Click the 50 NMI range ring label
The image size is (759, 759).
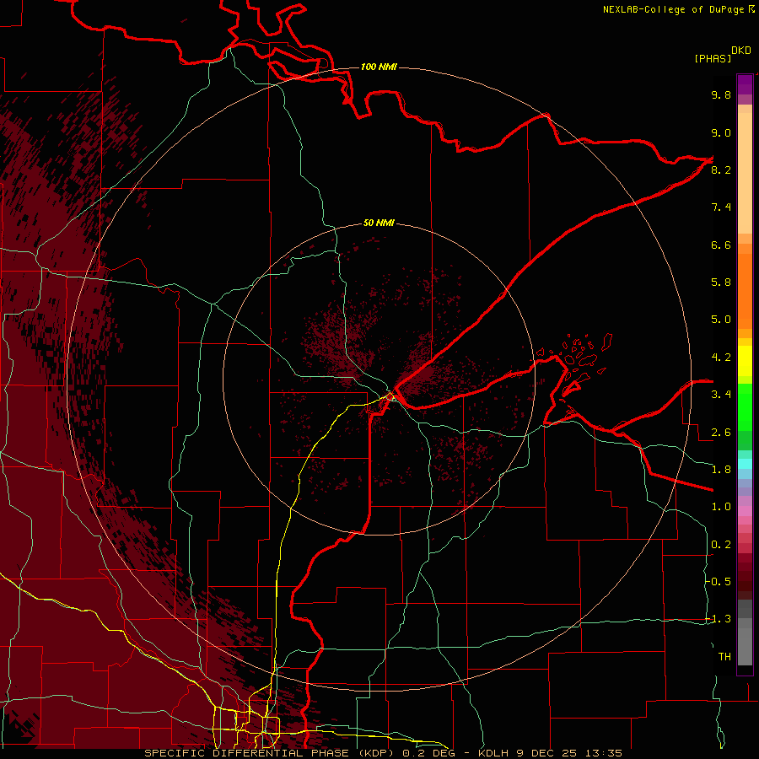pos(379,223)
